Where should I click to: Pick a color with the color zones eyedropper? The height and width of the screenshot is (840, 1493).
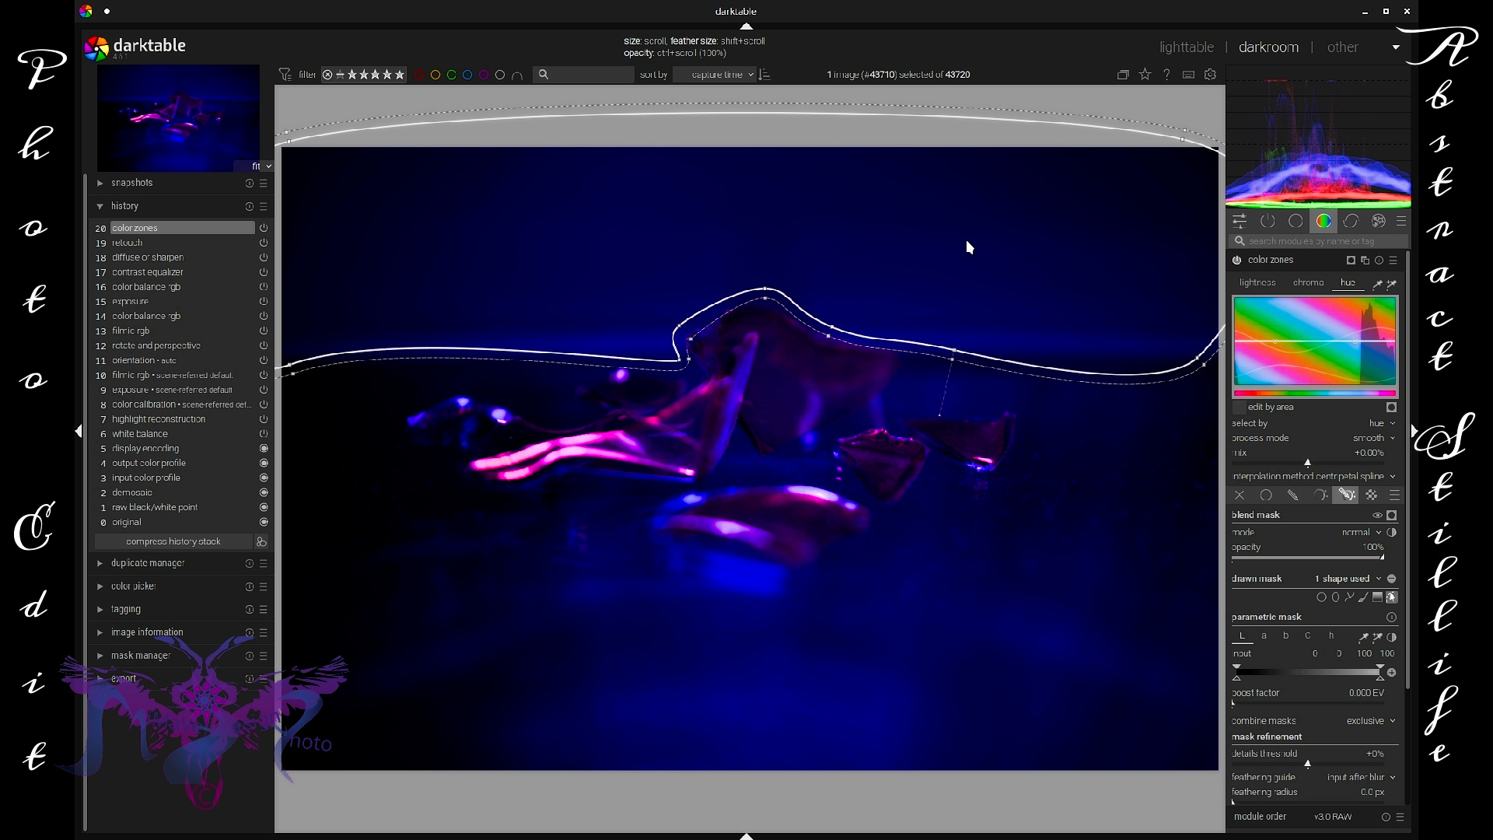[1377, 284]
